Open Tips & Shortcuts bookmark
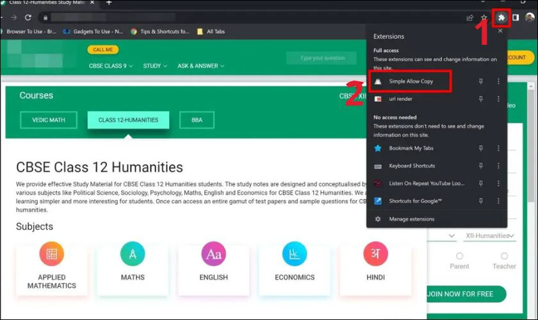 160,31
